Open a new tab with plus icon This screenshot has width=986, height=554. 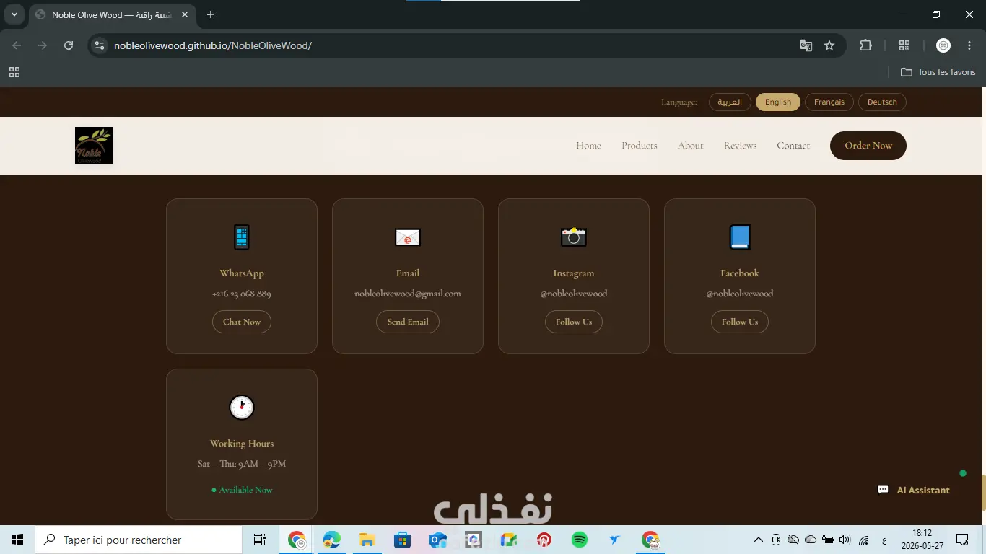pos(211,14)
